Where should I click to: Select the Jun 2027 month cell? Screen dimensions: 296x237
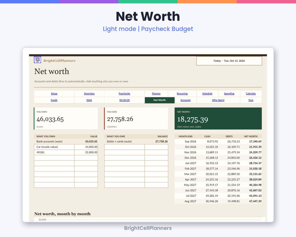click(190, 190)
